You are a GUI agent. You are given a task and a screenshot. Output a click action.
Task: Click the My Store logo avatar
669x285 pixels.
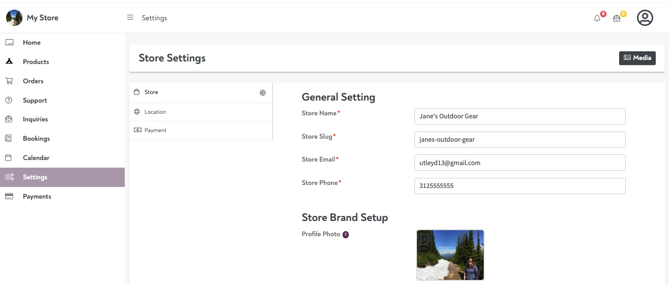(14, 18)
